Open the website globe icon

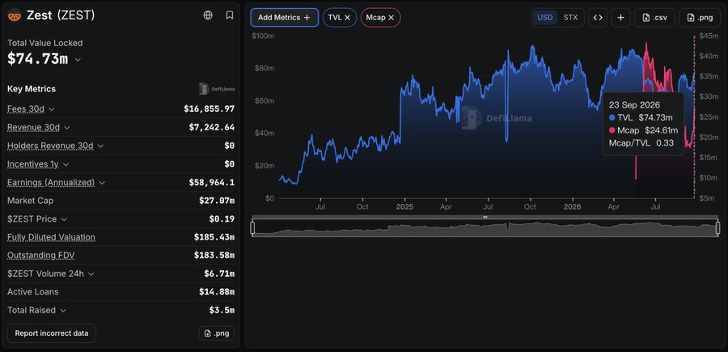click(x=208, y=15)
